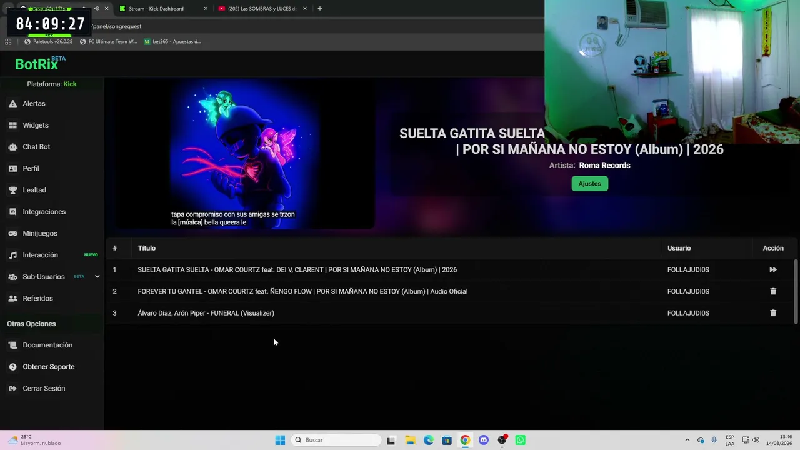Screen dimensions: 800x450
Task: Select the row 'SUELTA GATITA SUELTA - OMAR COURTZ'
Action: pos(450,270)
